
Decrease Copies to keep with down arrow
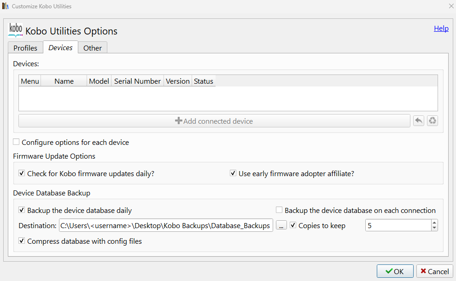tap(434, 228)
